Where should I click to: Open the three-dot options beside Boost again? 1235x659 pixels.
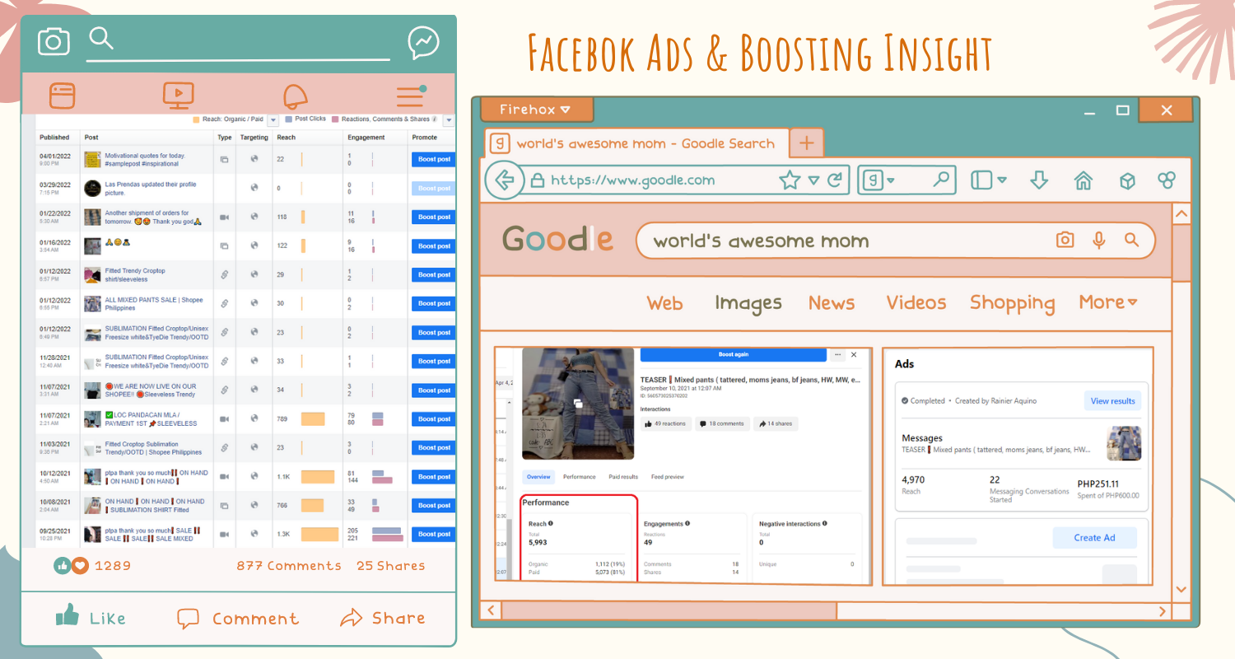(x=838, y=354)
